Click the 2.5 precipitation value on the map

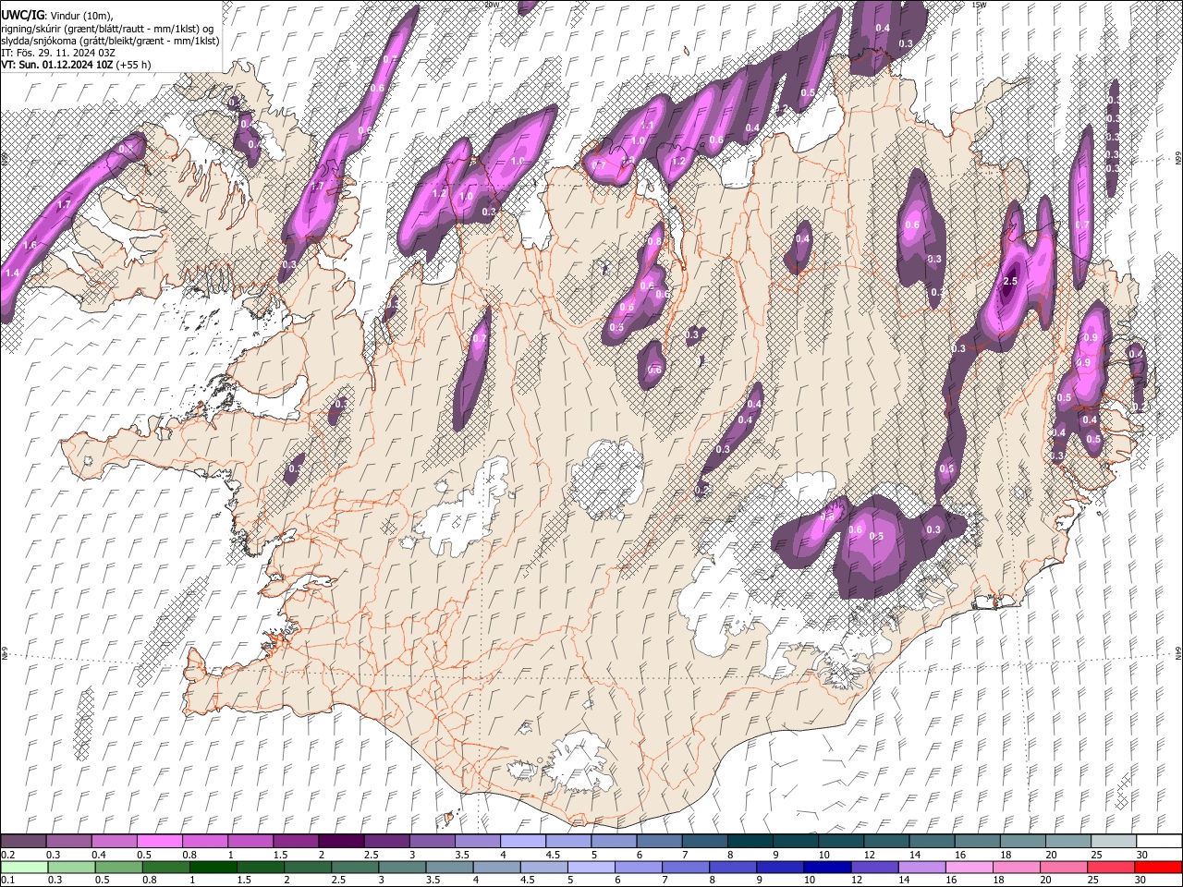click(1010, 281)
